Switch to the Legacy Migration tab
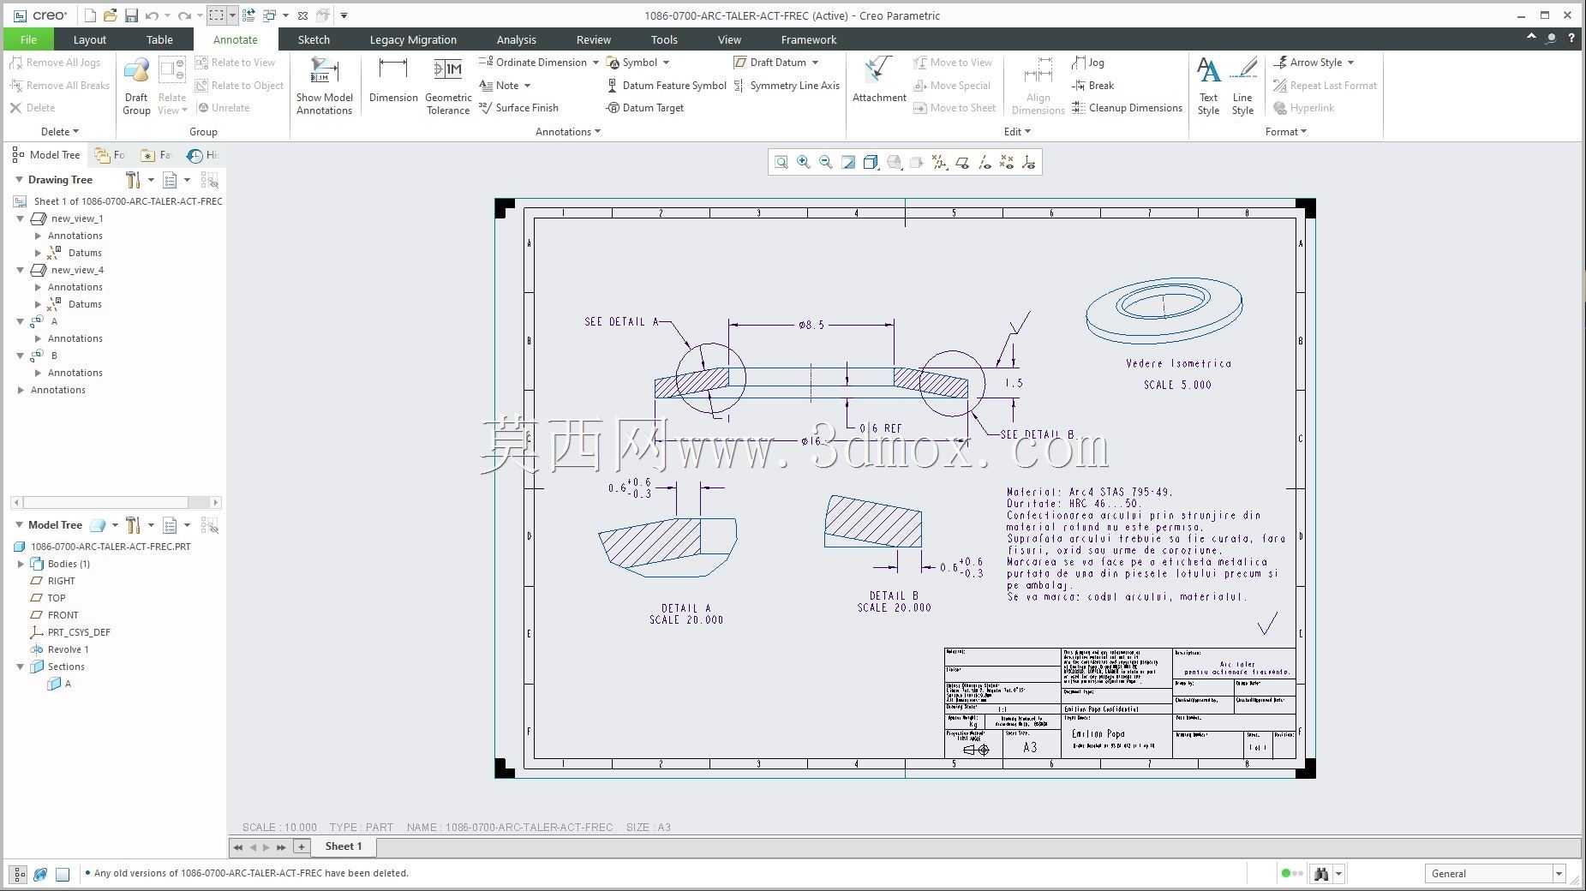The height and width of the screenshot is (891, 1586). pos(413,39)
